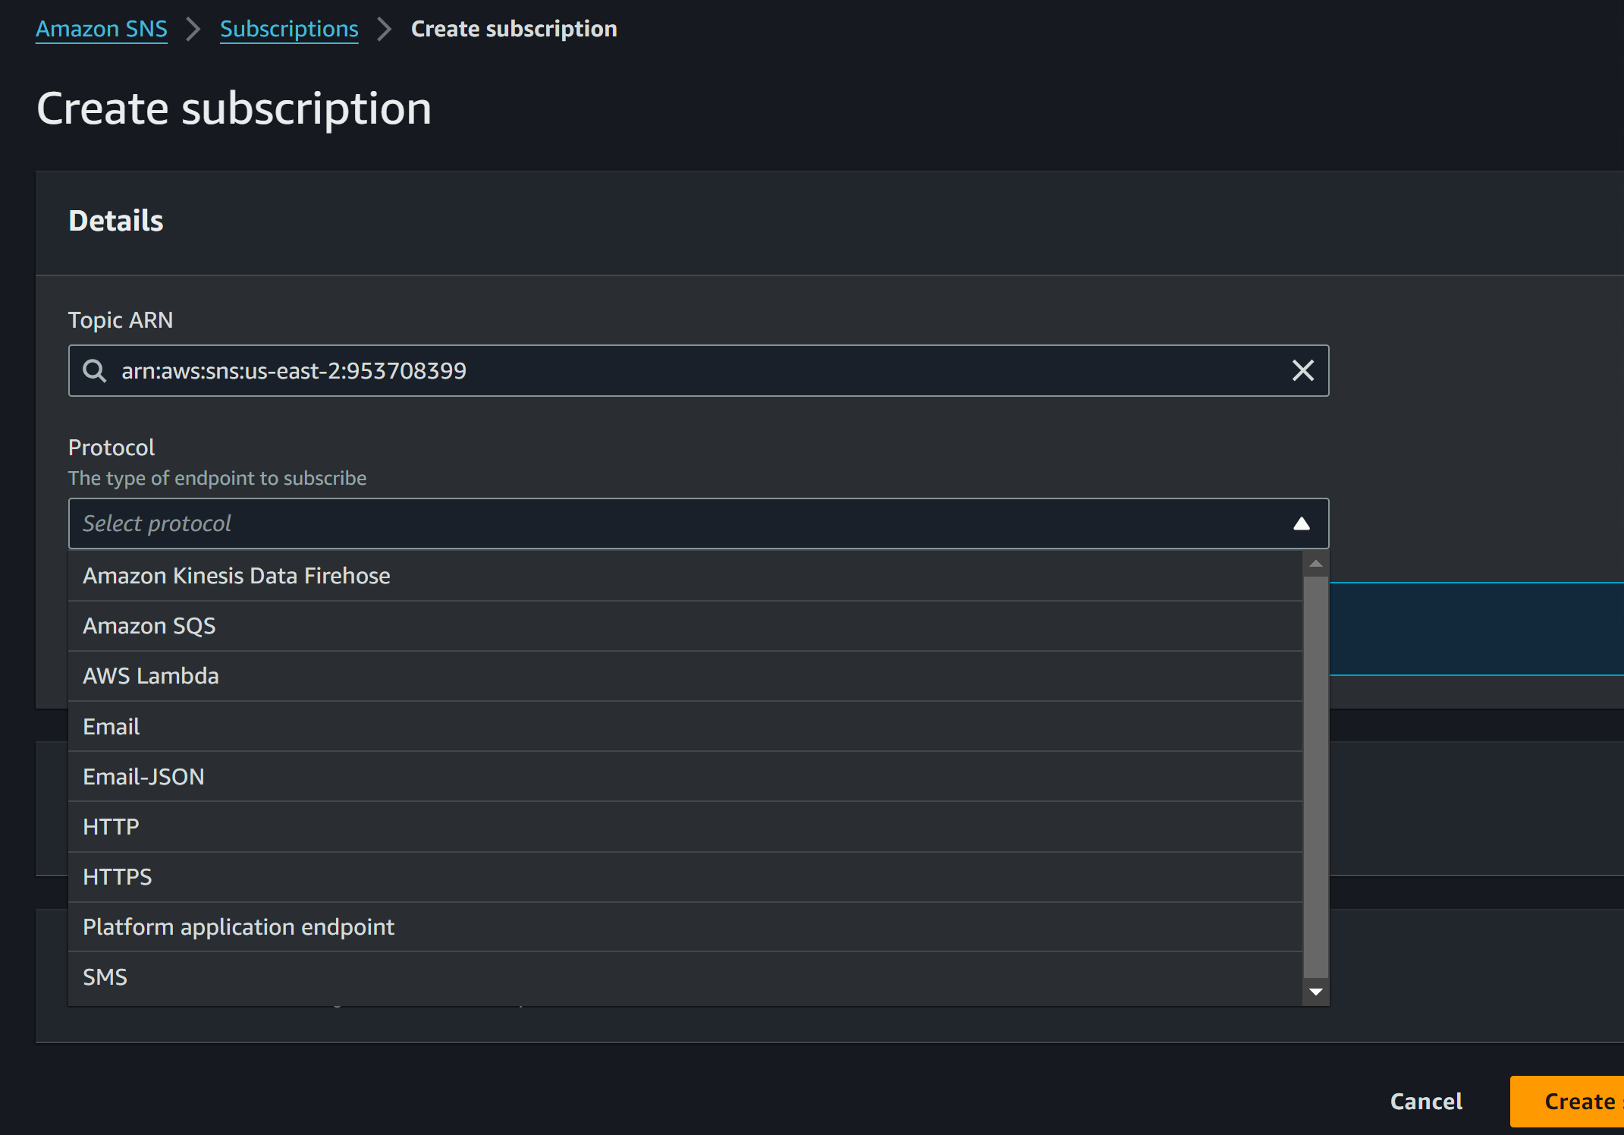1624x1135 pixels.
Task: Select the Email protocol option
Action: tap(112, 727)
